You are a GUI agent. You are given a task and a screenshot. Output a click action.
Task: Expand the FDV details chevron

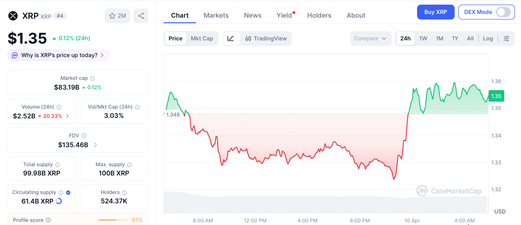click(x=96, y=145)
